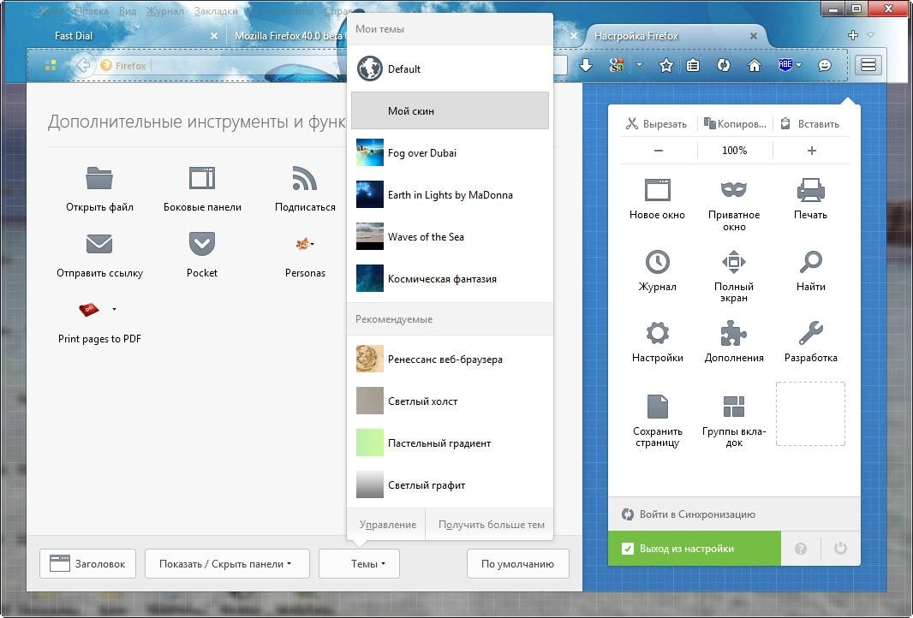
Task: Click the Downloads arrow toolbar icon
Action: [586, 66]
